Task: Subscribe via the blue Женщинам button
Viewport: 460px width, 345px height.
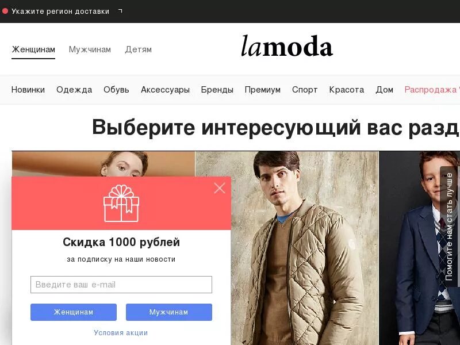Action: (74, 312)
